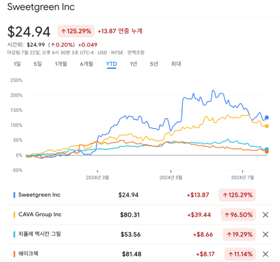Select the YTD range tab

112,64
